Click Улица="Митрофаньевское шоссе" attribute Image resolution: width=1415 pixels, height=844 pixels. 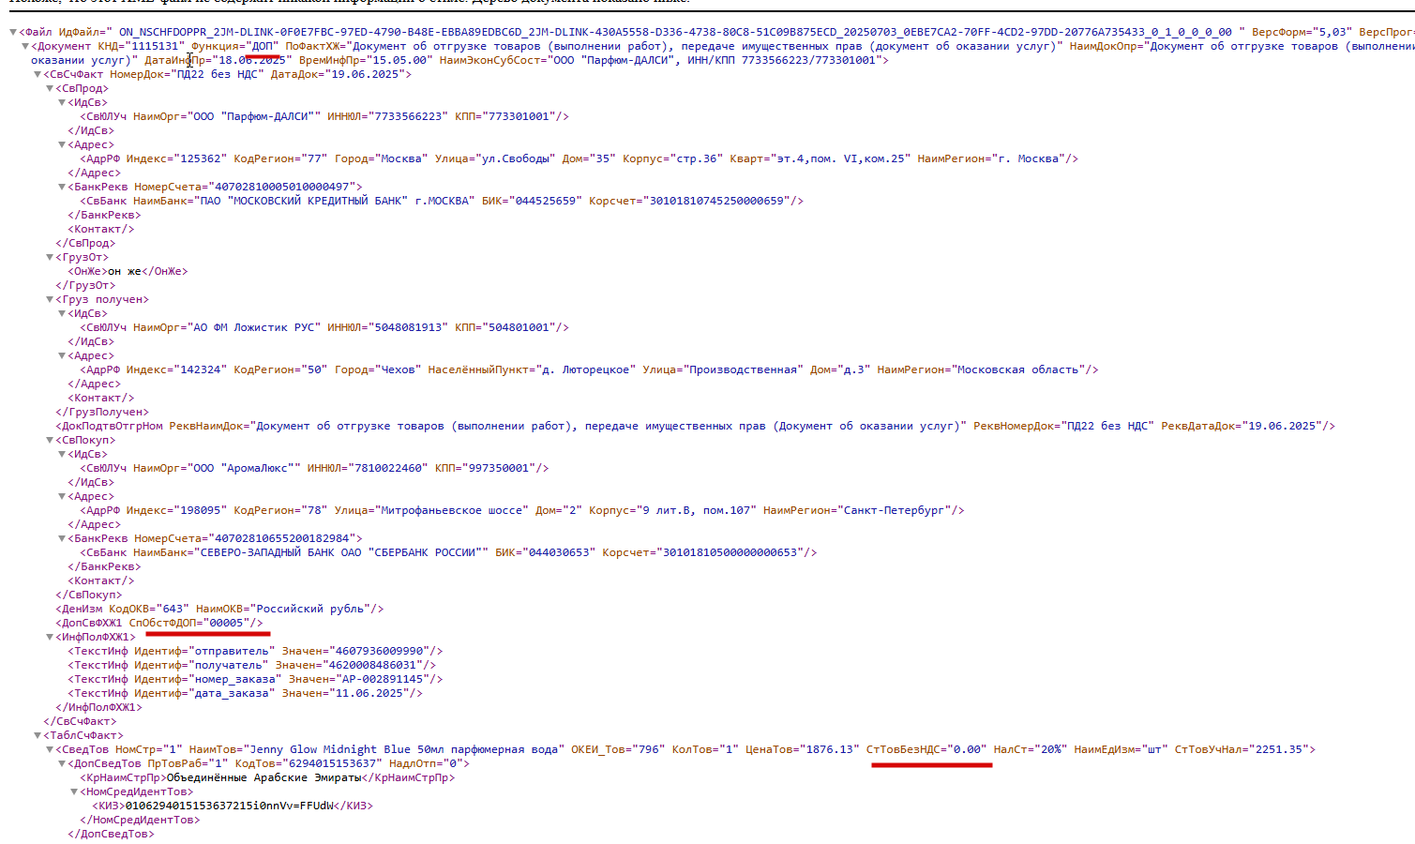pyautogui.click(x=431, y=510)
